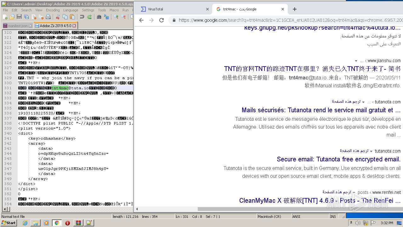
Task: Select the tnt4mac Google search tab
Action: (x=250, y=9)
